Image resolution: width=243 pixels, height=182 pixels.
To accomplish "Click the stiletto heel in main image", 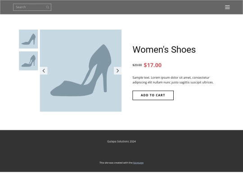I will click(x=105, y=82).
